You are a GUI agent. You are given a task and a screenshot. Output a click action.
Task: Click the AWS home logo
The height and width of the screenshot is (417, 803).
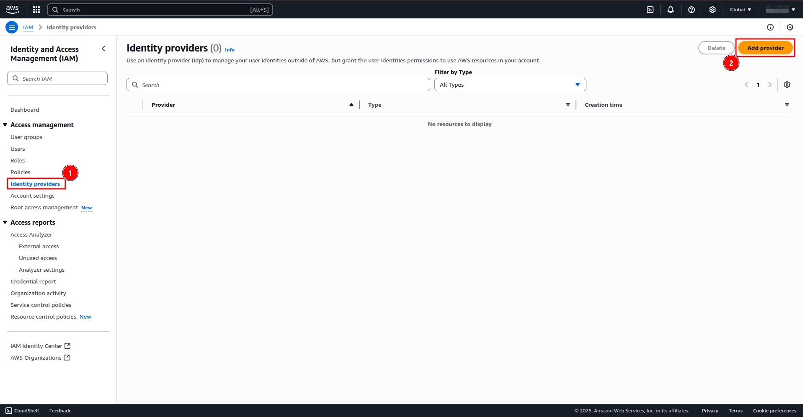12,9
